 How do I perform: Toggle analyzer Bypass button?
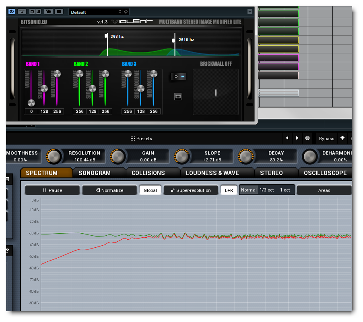click(326, 139)
